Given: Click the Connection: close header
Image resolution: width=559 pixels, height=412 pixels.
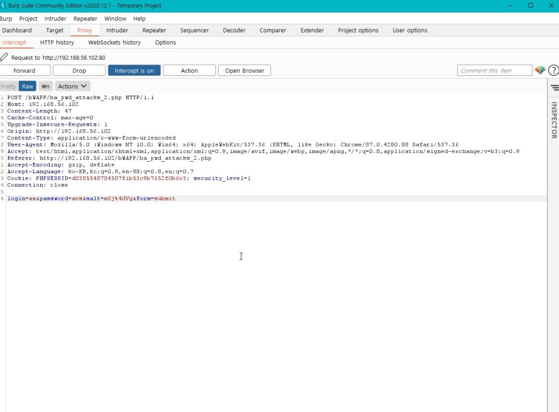Looking at the screenshot, I should click(x=38, y=185).
